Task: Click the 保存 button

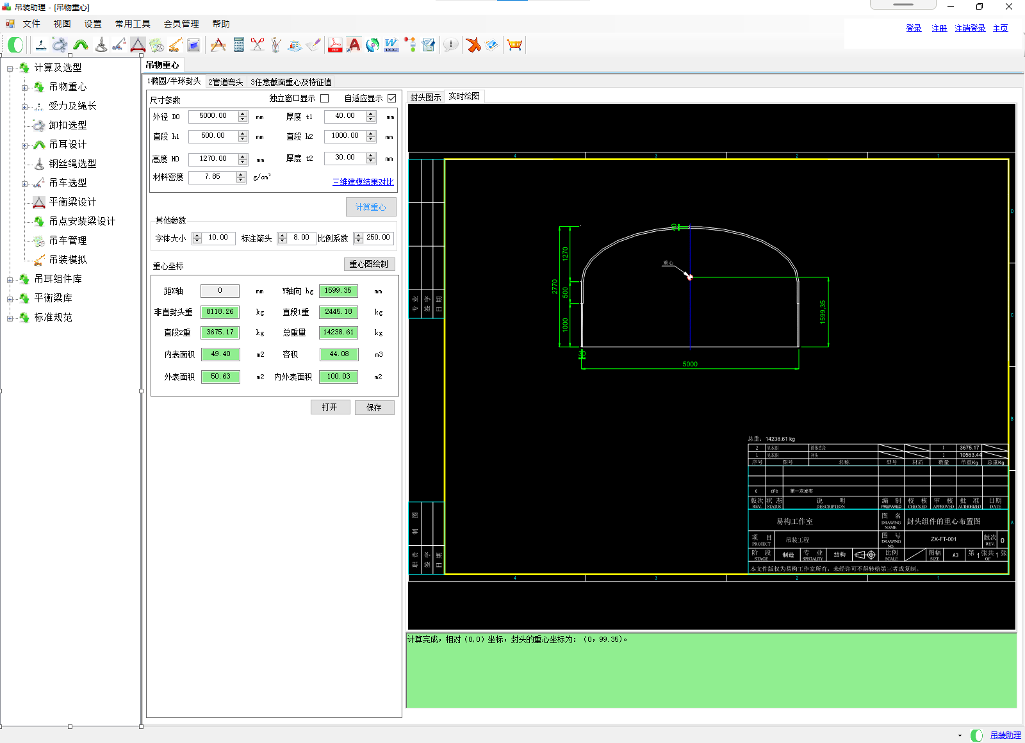Action: [374, 407]
